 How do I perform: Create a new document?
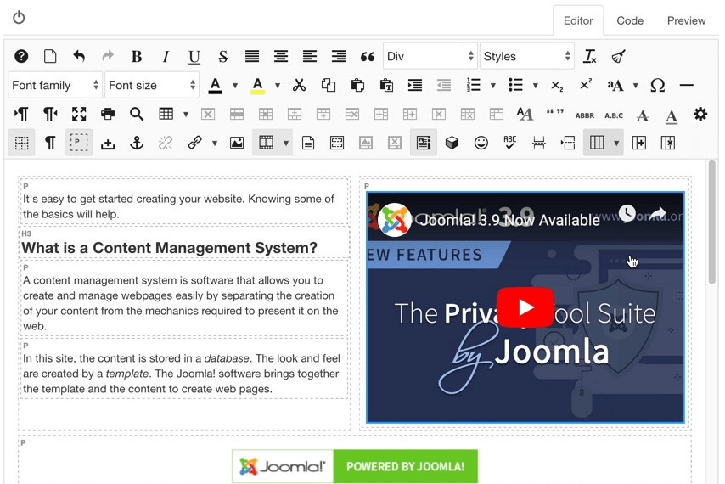click(50, 56)
